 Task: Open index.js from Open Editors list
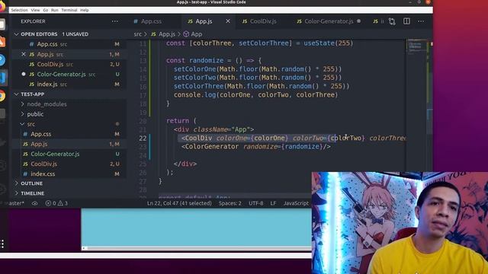[x=69, y=84]
